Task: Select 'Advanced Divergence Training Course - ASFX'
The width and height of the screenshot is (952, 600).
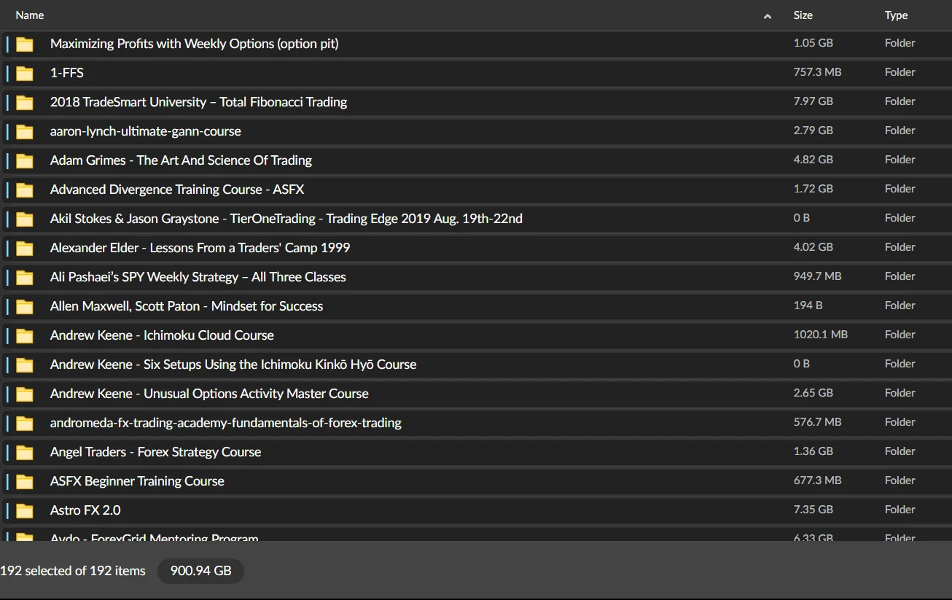Action: [177, 190]
